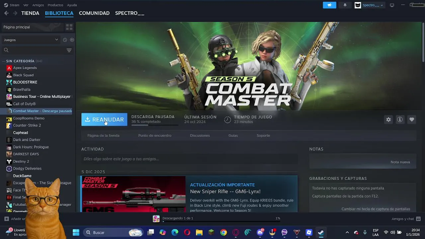Show hidden system tray icons chevron
425x239 pixels.
(x=347, y=232)
